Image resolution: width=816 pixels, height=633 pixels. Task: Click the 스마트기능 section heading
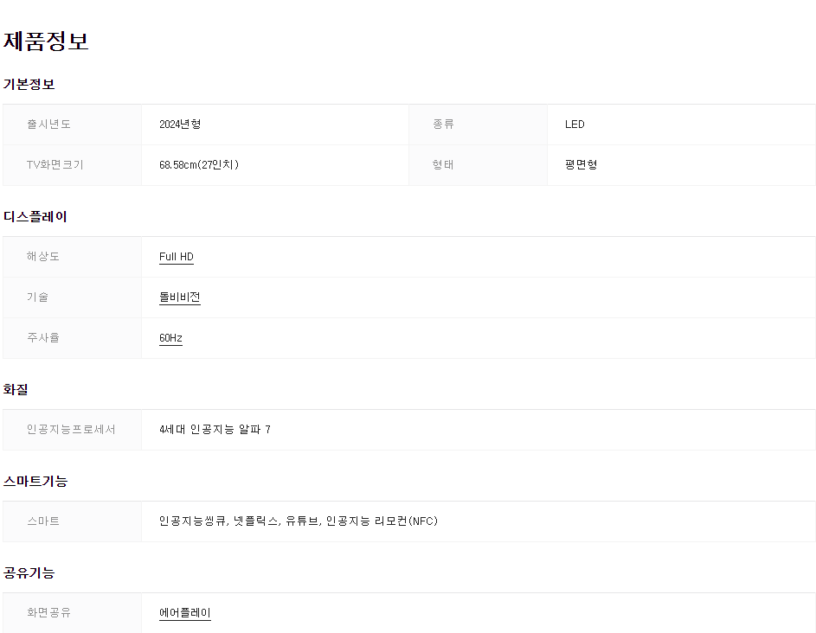point(35,481)
